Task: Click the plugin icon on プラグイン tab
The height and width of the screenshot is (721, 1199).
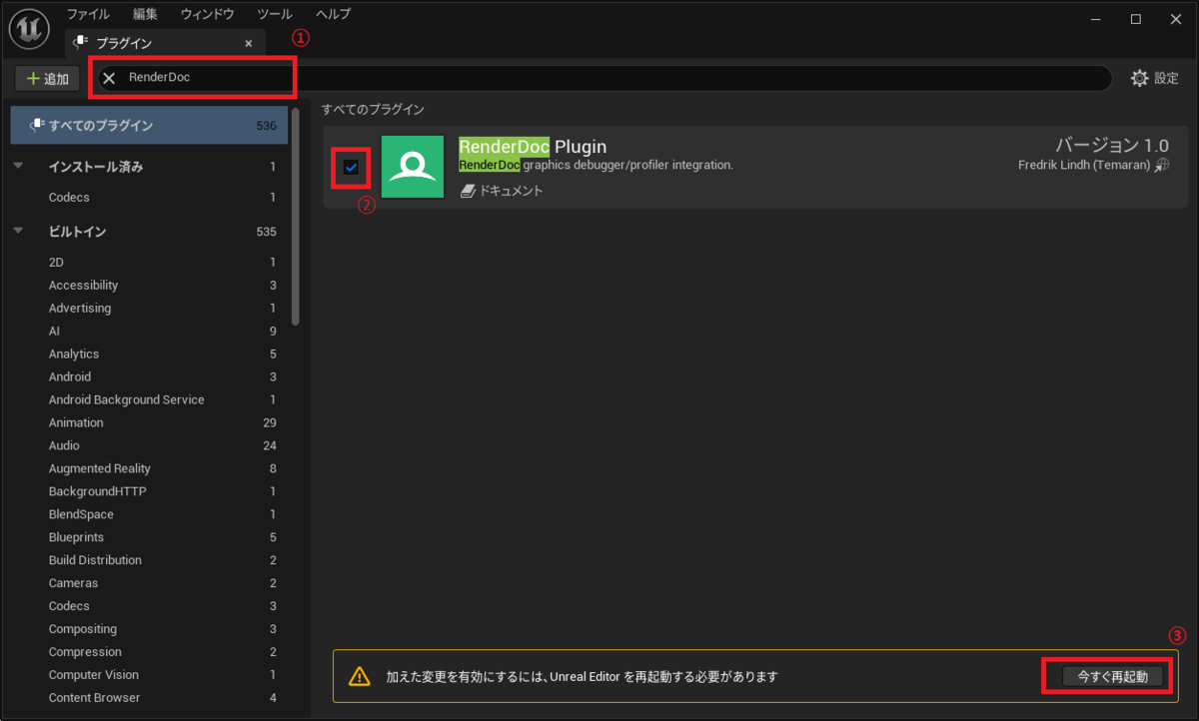Action: point(80,43)
